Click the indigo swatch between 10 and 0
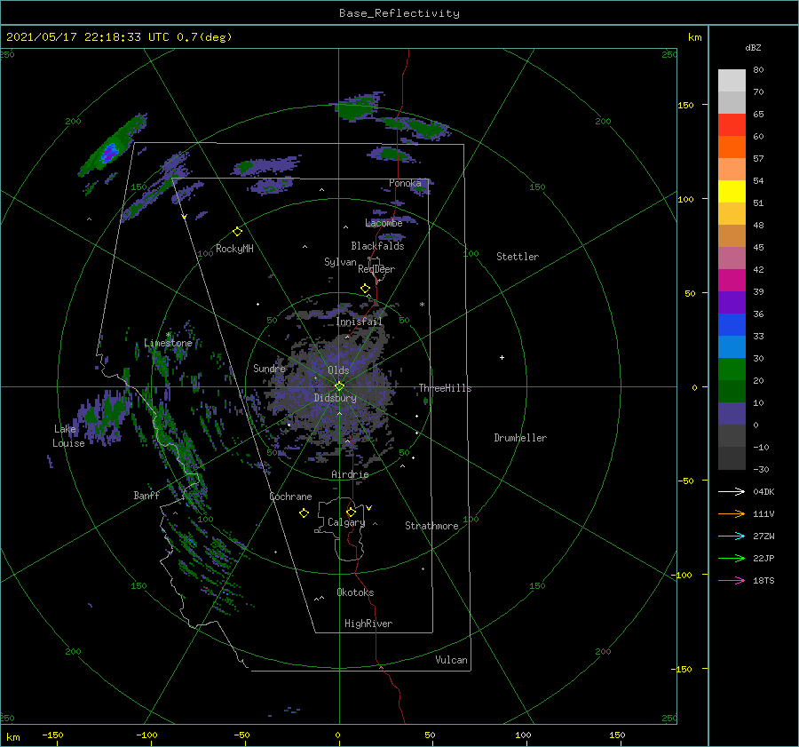 pyautogui.click(x=732, y=414)
